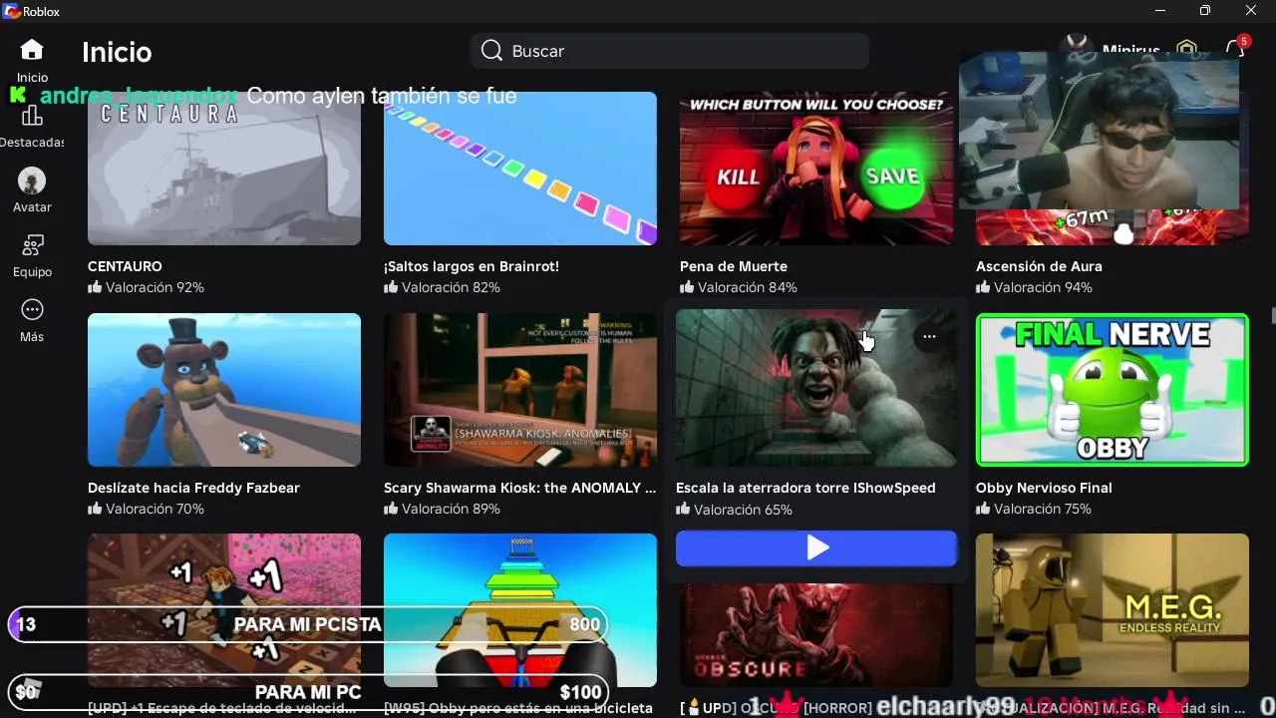
Task: Click Obby Nervioso Final title
Action: click(1044, 488)
